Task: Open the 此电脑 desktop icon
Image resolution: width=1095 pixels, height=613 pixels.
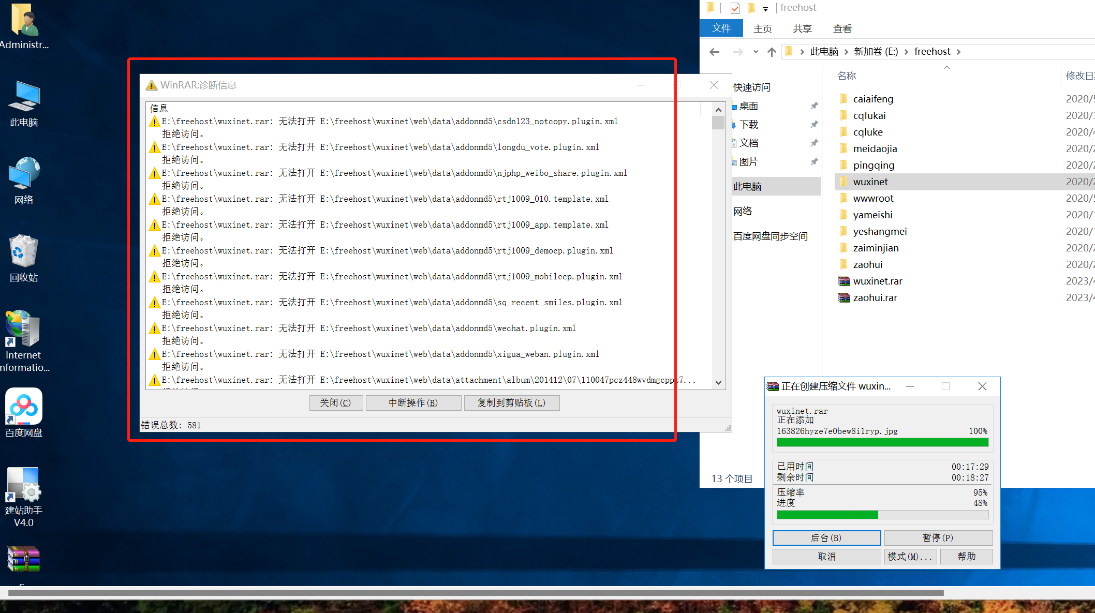Action: click(24, 103)
